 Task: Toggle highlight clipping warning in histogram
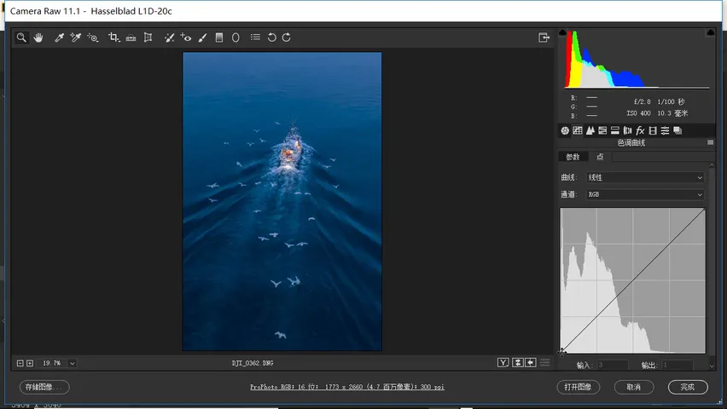click(x=710, y=32)
